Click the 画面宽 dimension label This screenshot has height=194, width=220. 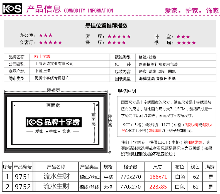(x=53, y=105)
